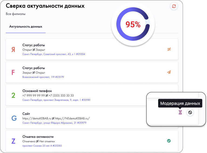Click the Все филиалы subtitle
This screenshot has height=153, width=207.
click(x=16, y=14)
